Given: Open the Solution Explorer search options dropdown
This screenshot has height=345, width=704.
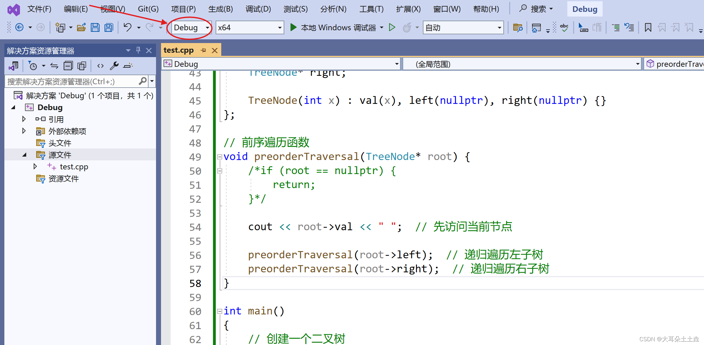Looking at the screenshot, I should (x=152, y=81).
